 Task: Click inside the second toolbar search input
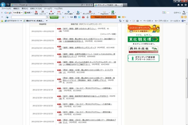point(29,17)
